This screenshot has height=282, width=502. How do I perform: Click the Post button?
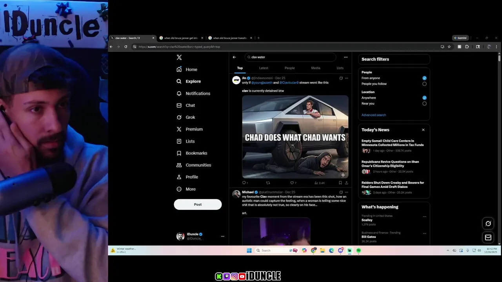[x=198, y=204]
